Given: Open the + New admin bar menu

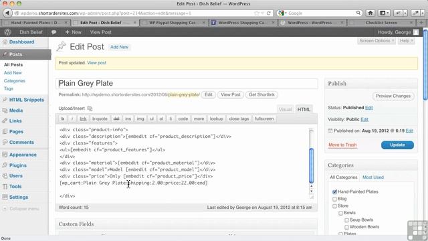Looking at the screenshot, I should 73,32.
